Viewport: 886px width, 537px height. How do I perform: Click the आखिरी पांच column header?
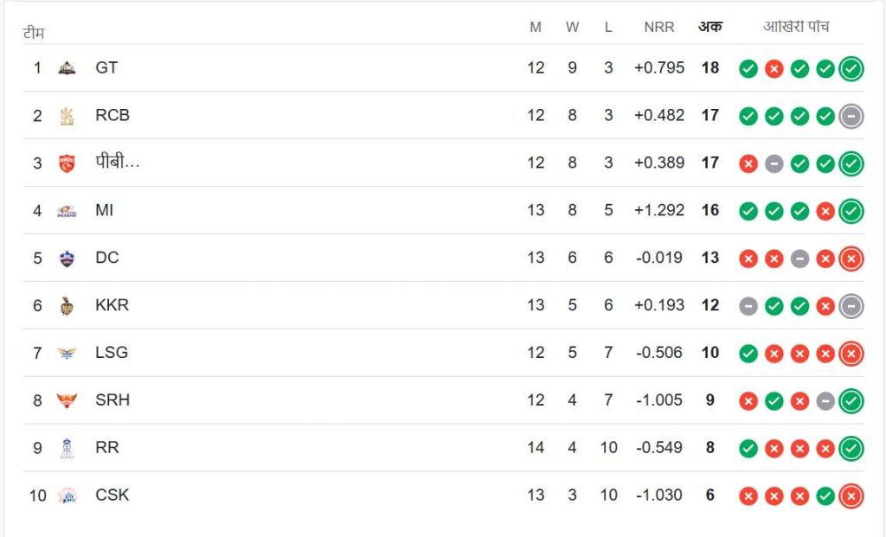pos(796,27)
